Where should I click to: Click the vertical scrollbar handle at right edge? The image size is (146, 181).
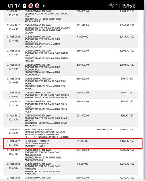145,161
